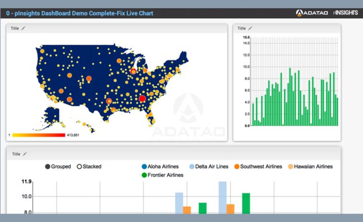Click the map panel Title text
This screenshot has width=363, height=222.
tap(15, 29)
